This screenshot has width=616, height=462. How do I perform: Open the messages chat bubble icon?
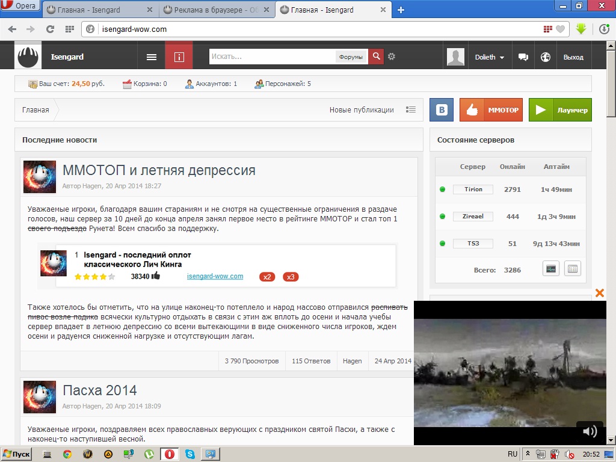coord(523,57)
